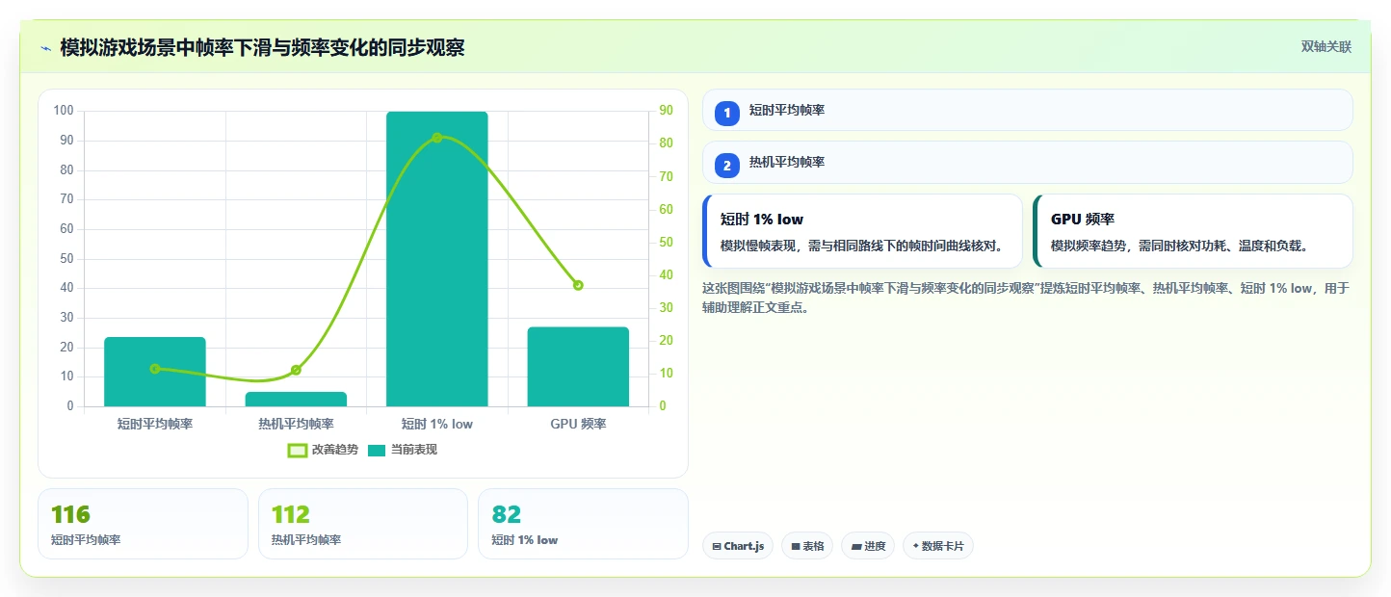
Task: Click the 数据卡片 tag
Action: 938,546
